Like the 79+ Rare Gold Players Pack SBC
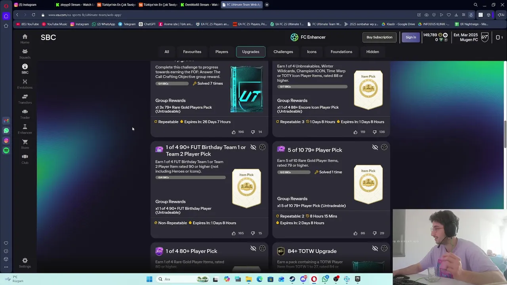The height and width of the screenshot is (285, 507). [x=234, y=132]
